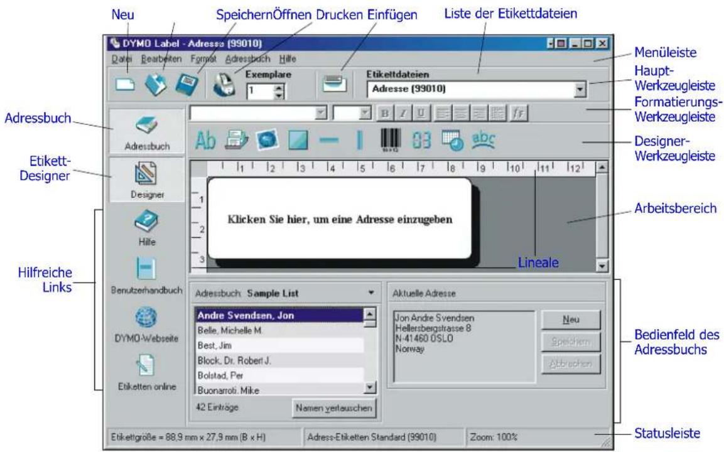This screenshot has height=452, width=724.
Task: Click the Einfügen paste icon
Action: [x=335, y=84]
